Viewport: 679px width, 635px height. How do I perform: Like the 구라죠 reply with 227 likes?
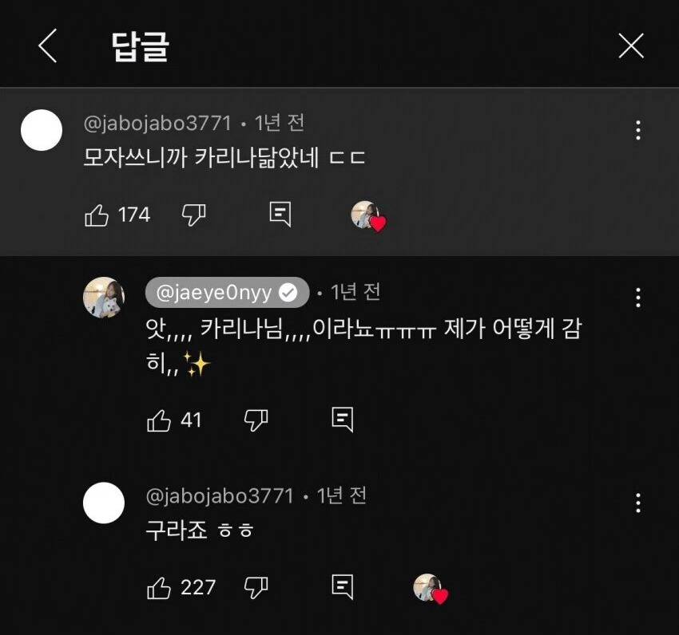point(160,588)
